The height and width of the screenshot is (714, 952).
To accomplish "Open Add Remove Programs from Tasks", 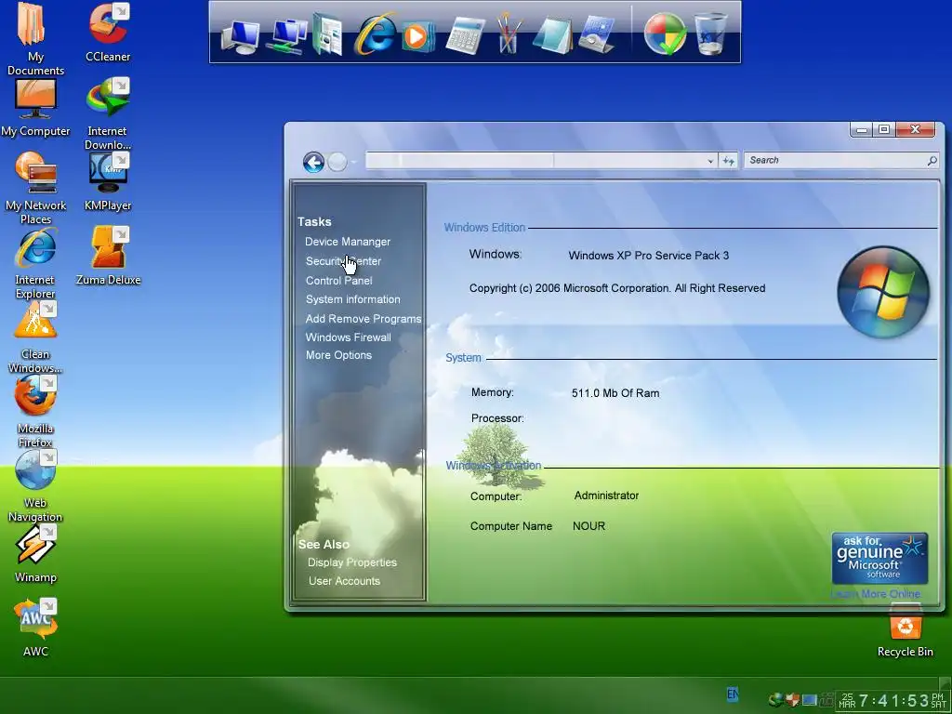I will [x=364, y=319].
